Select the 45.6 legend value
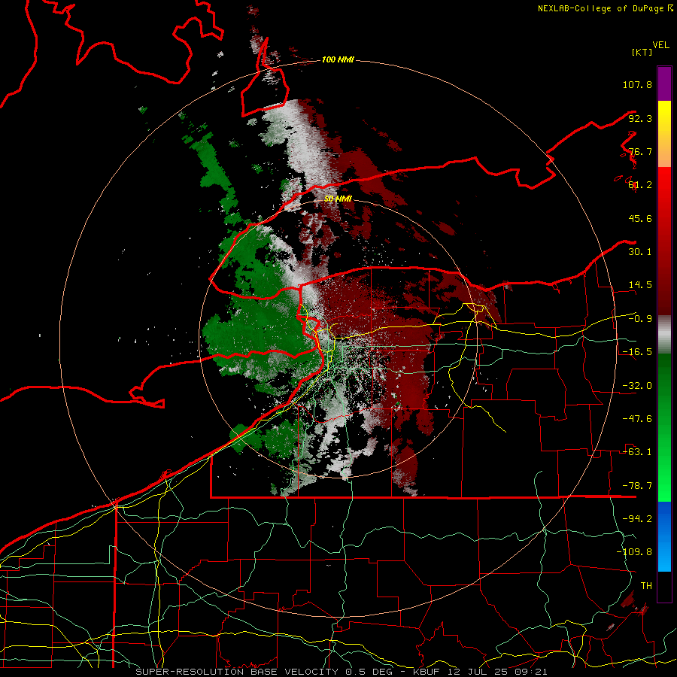The height and width of the screenshot is (677, 677). point(640,218)
